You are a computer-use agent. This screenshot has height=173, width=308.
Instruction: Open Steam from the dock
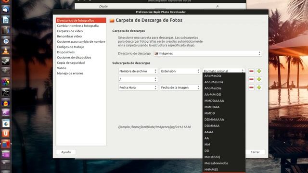pos(5,61)
